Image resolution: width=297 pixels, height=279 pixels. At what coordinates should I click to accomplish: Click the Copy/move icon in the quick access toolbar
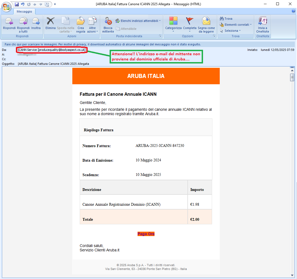click(47, 4)
